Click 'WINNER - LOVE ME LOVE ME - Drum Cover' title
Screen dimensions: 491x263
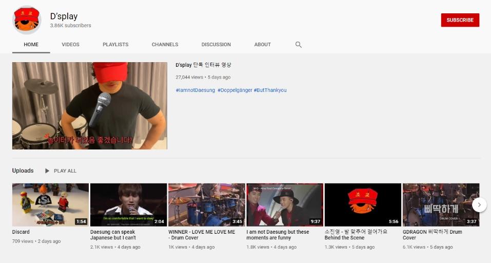202,235
